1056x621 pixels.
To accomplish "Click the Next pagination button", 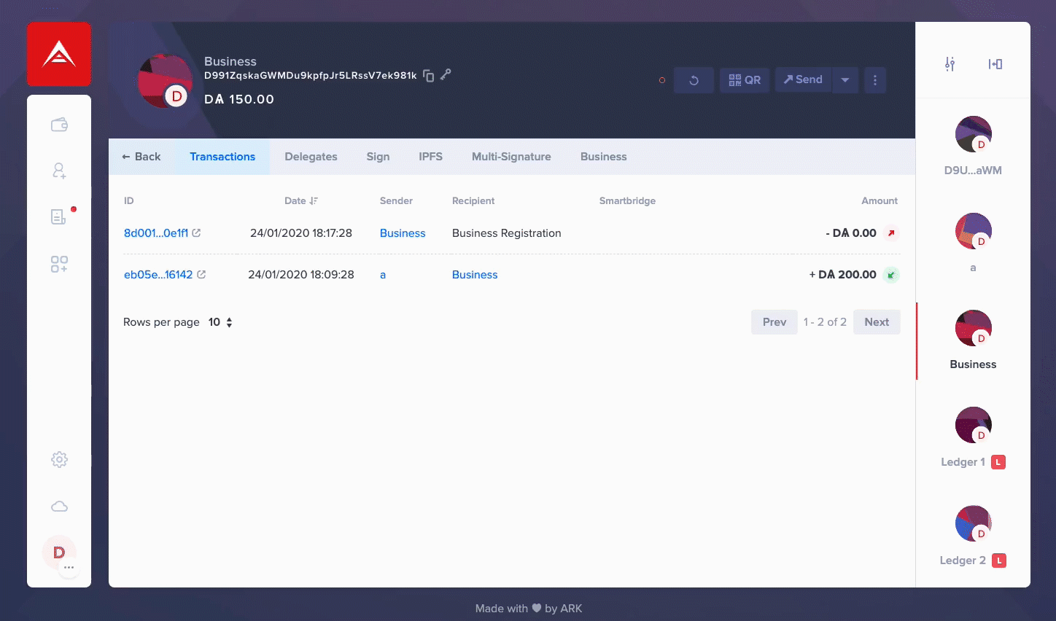I will click(877, 322).
